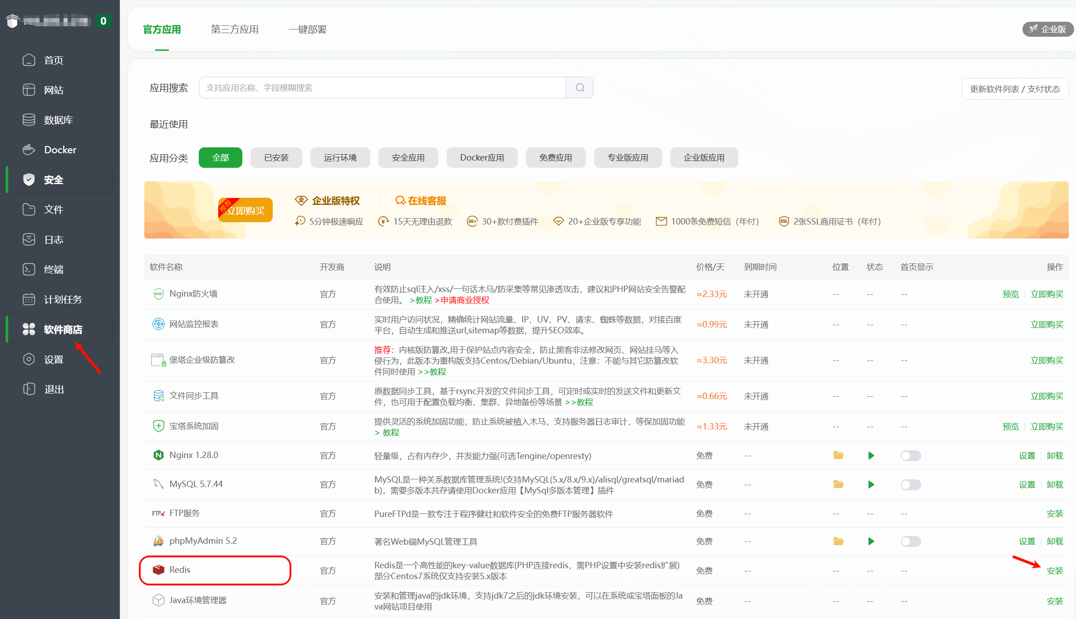The height and width of the screenshot is (619, 1076).
Task: Open the 一键部署 tab
Action: pyautogui.click(x=307, y=29)
